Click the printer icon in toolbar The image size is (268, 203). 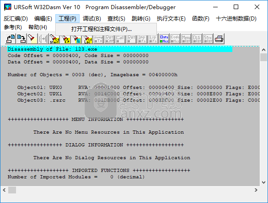pos(219,39)
